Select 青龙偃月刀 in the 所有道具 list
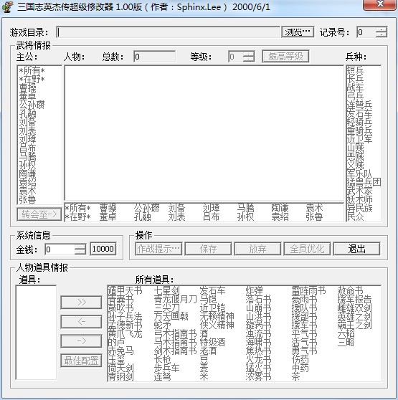Viewport: 398px width, 400px height. 175,299
